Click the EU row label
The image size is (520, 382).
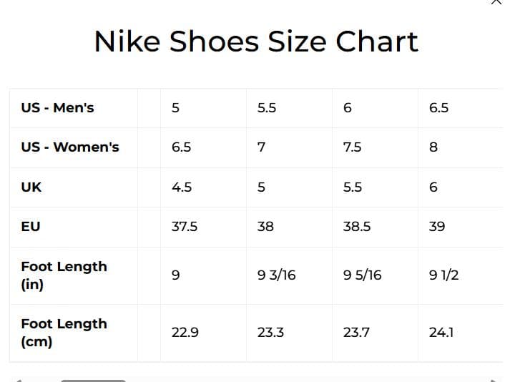pos(31,227)
